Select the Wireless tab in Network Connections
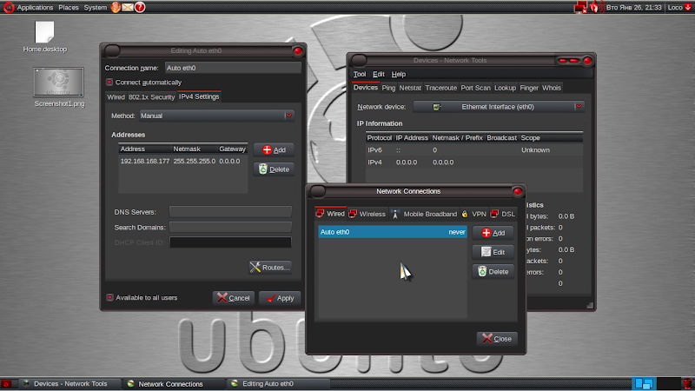Screen dimensions: 695x391 [x=367, y=214]
